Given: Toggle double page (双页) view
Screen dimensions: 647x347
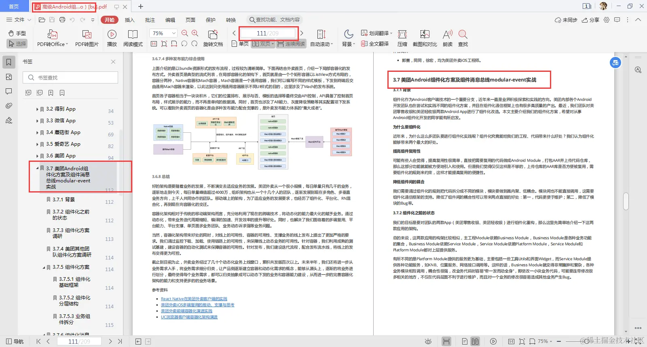Looking at the screenshot, I should coord(263,44).
